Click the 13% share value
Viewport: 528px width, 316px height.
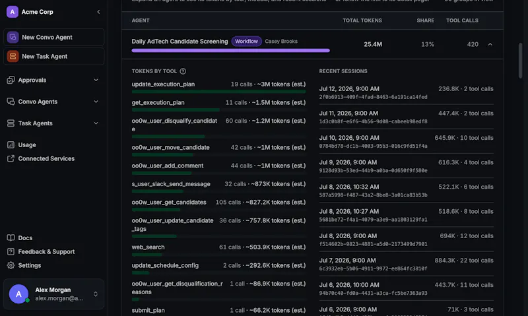(x=428, y=44)
